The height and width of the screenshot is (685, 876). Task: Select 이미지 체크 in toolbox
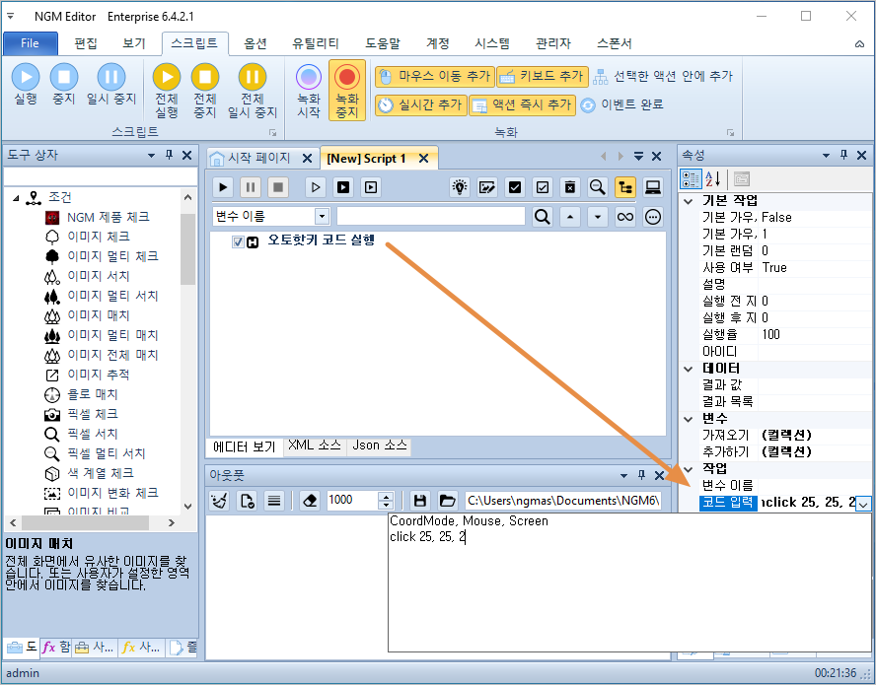(99, 237)
